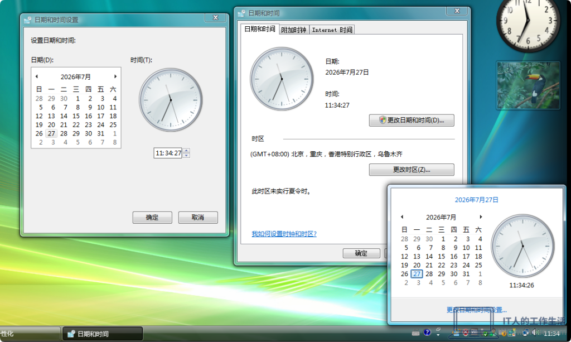The image size is (571, 342).
Task: Switch to the 附加时钟 tab
Action: click(293, 30)
